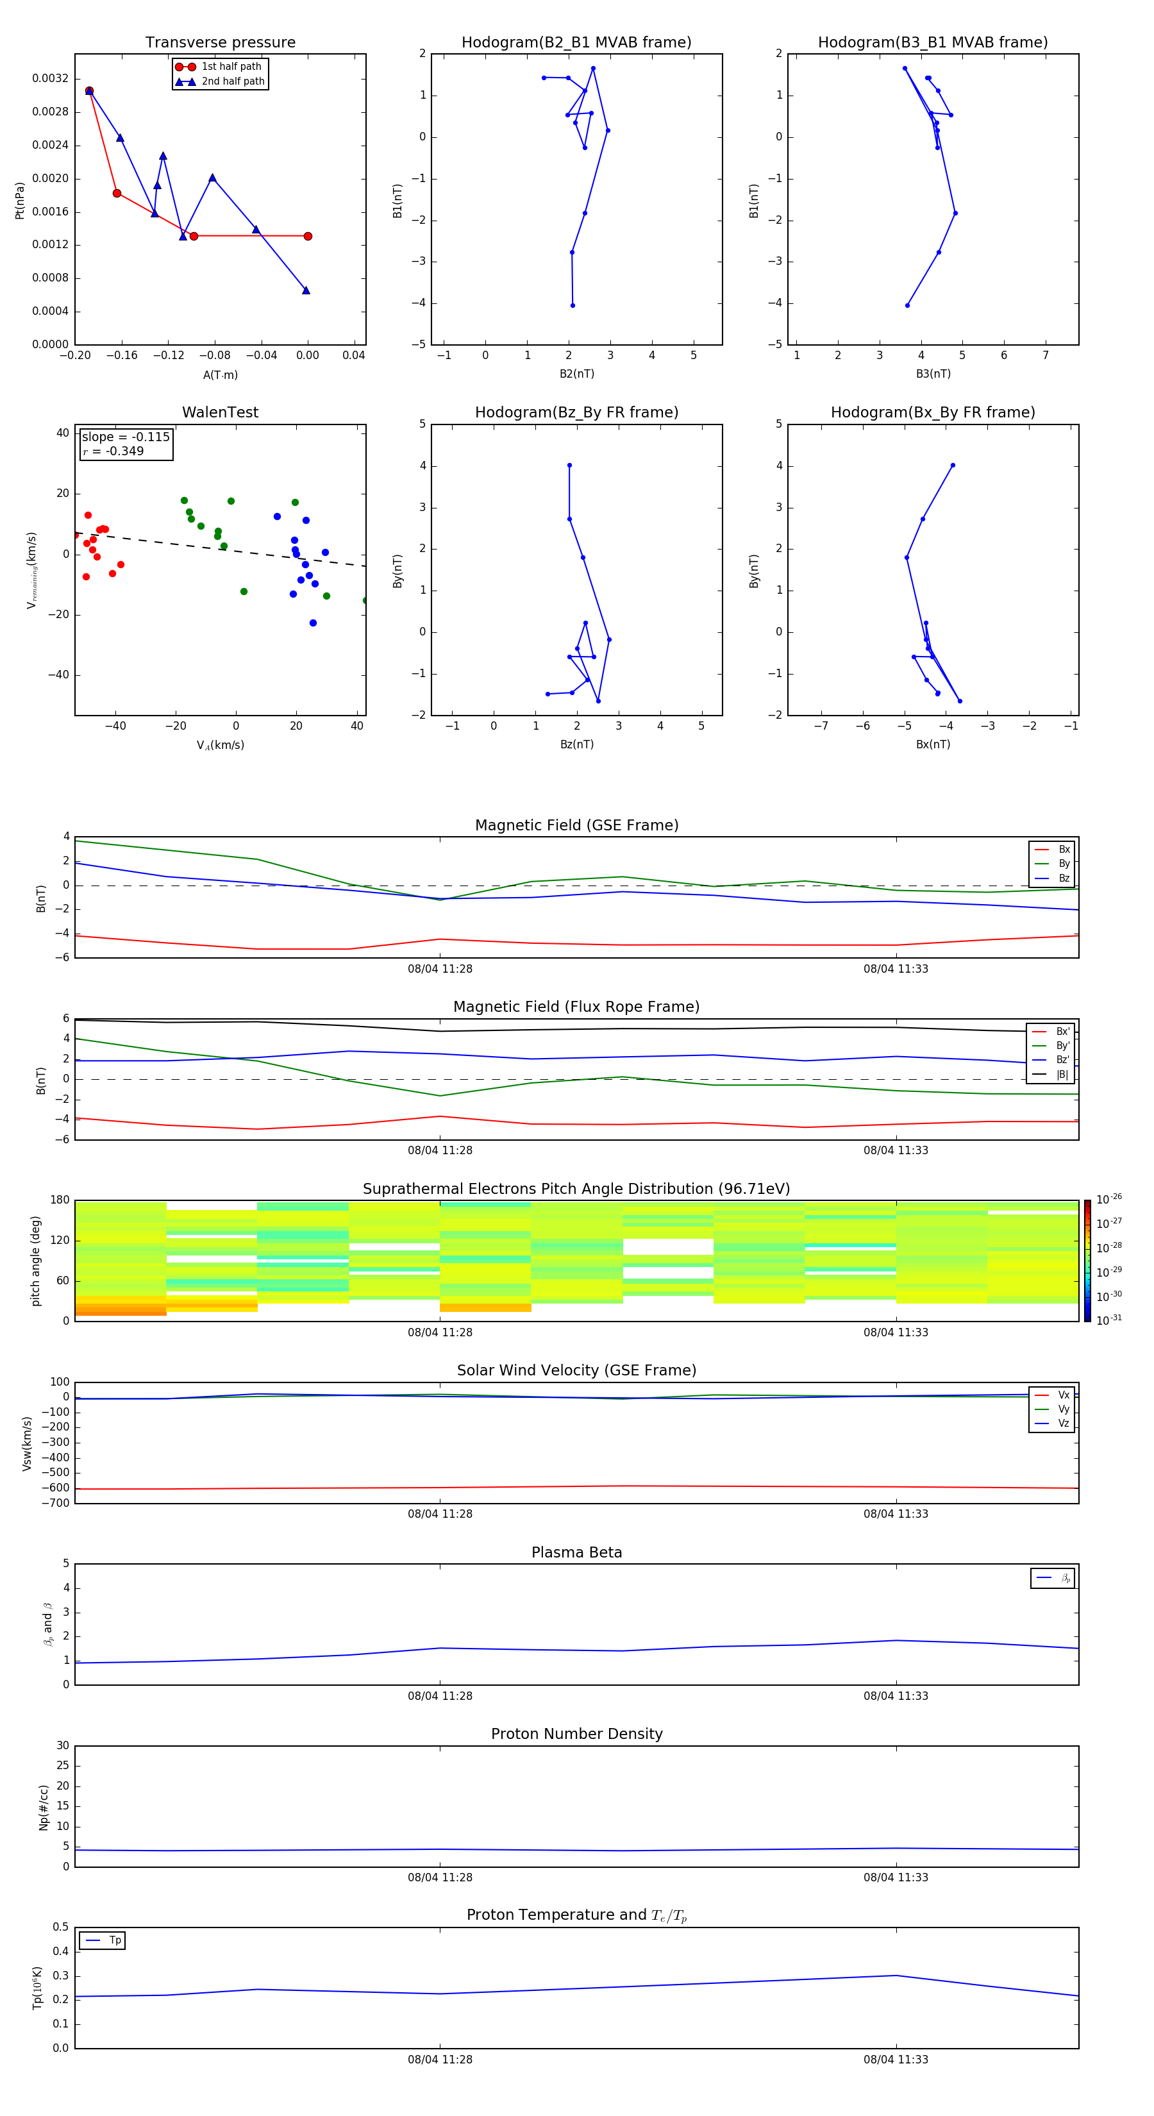The width and height of the screenshot is (1154, 2116).
Task: Click 'V_A(km/s)' x-axis label
Action: (x=220, y=745)
